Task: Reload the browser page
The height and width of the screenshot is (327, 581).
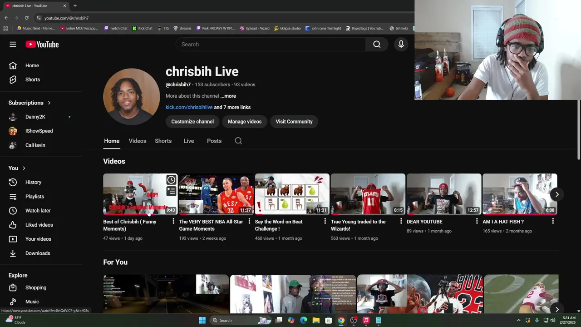Action: click(x=26, y=18)
